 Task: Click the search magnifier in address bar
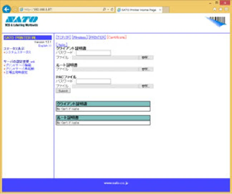pyautogui.click(x=104, y=9)
